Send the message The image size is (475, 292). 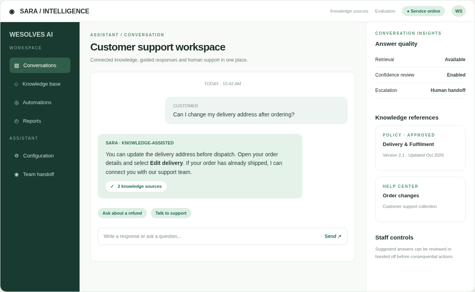click(333, 236)
